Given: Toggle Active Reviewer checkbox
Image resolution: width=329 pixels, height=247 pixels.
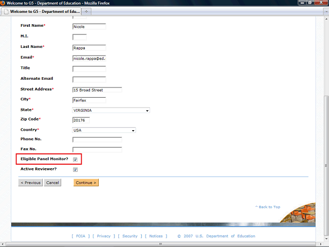Looking at the screenshot, I should pyautogui.click(x=76, y=169).
